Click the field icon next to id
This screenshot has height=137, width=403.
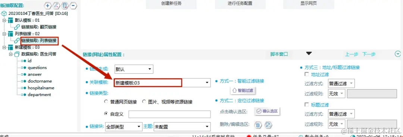[x=24, y=61]
